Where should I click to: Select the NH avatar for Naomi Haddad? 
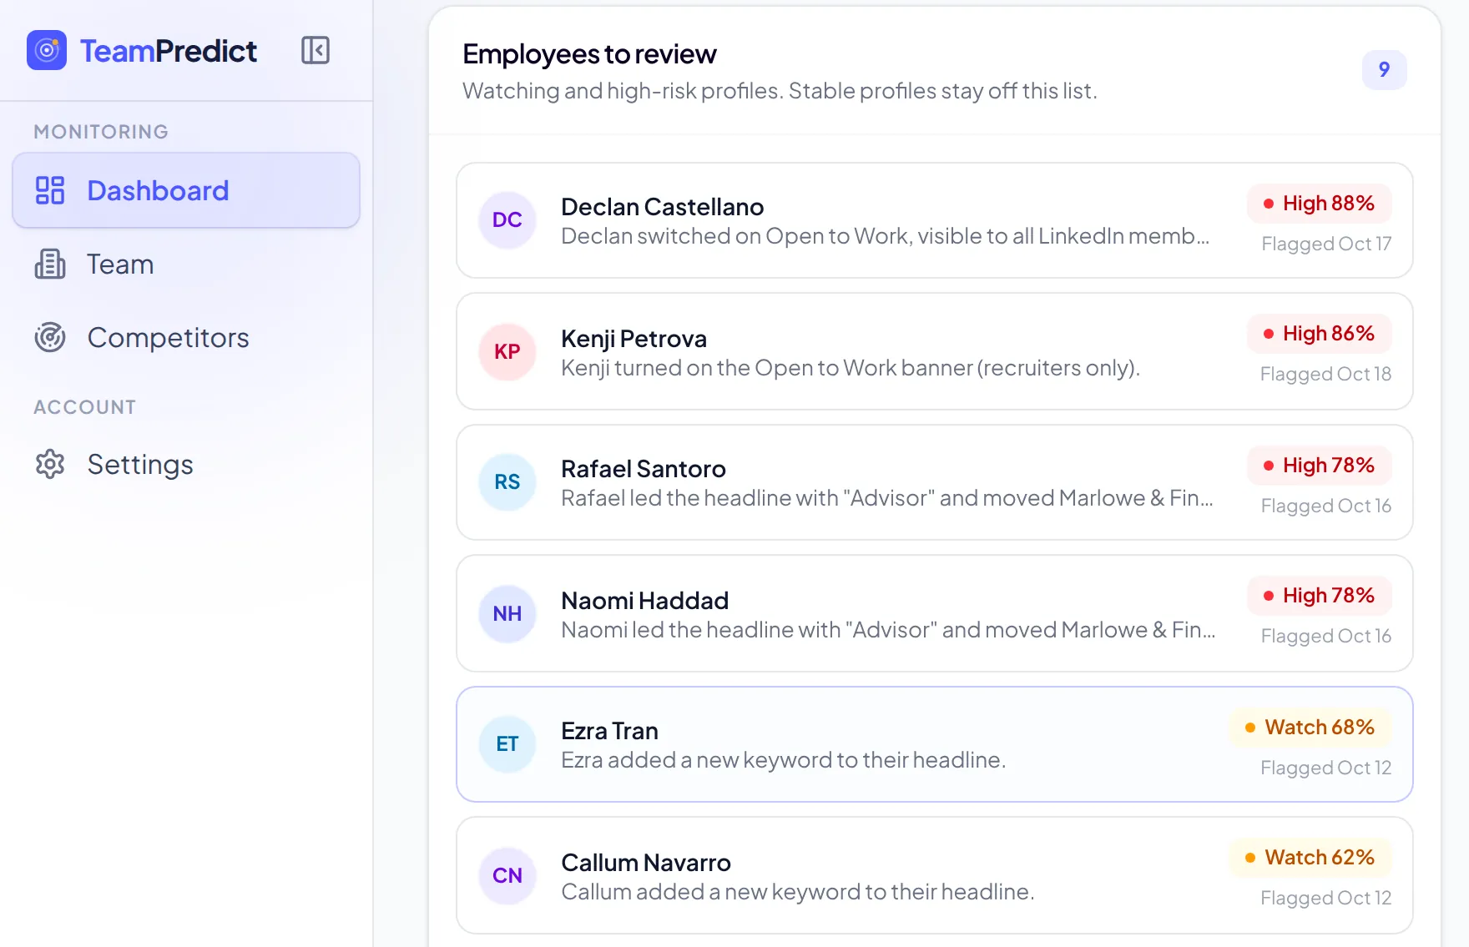[507, 613]
